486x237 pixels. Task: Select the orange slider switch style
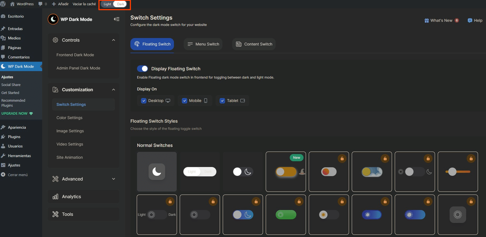pos(458,172)
